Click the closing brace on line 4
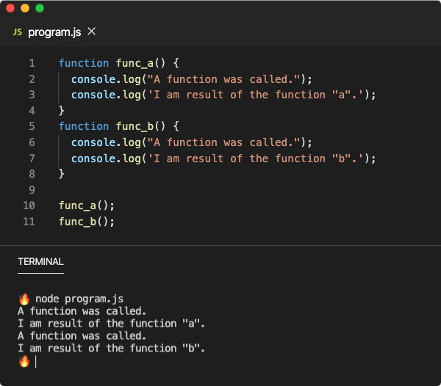This screenshot has height=386, width=441. [62, 111]
